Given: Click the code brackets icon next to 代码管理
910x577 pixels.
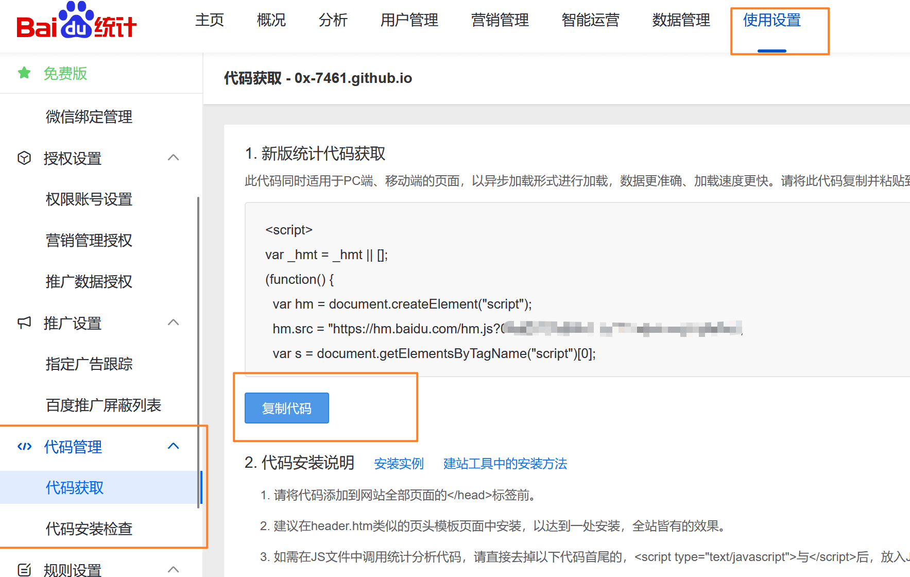Looking at the screenshot, I should click(24, 446).
